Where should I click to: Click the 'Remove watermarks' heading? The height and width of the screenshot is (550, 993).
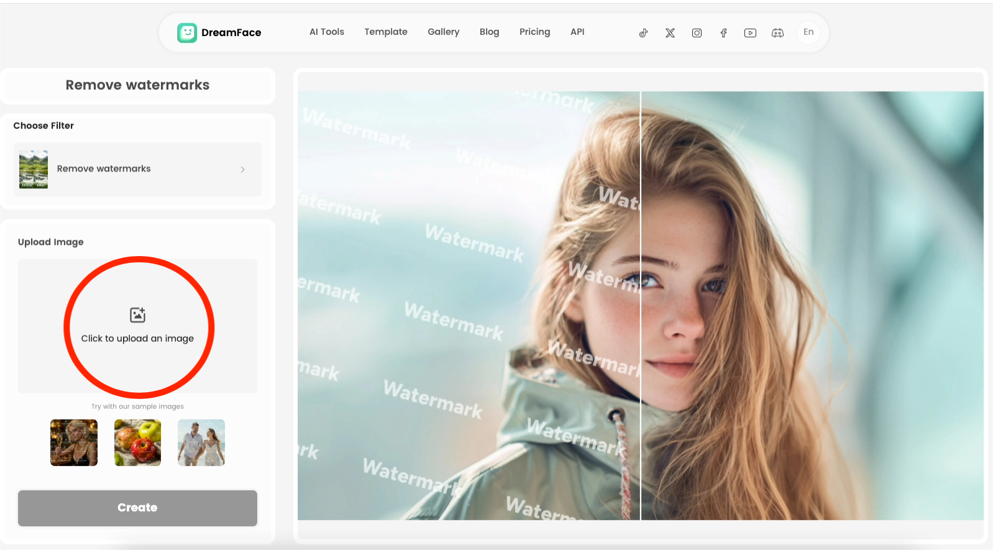(137, 85)
